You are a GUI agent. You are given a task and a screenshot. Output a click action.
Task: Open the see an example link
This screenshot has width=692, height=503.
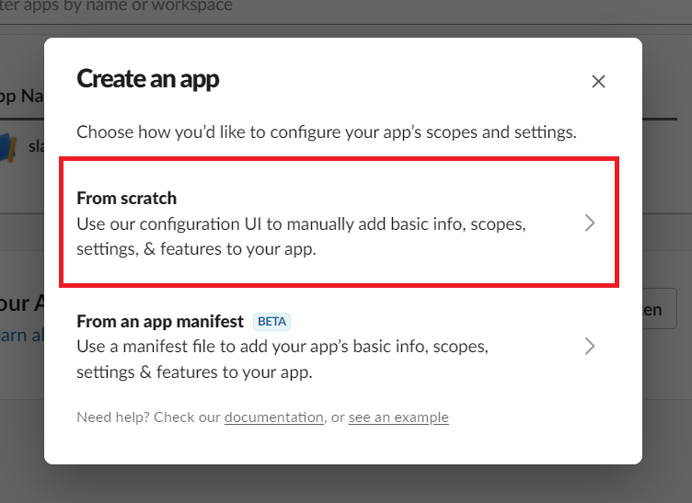point(398,417)
